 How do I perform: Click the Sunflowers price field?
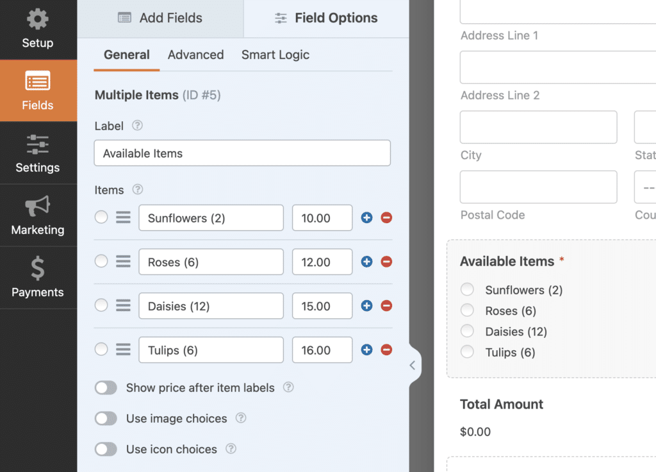[322, 217]
